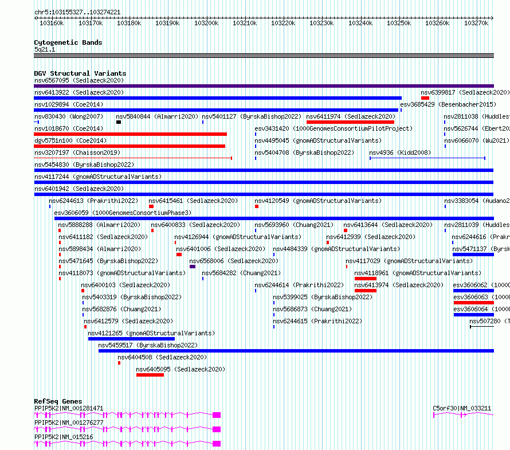Click the nsv6567095 (Sedlazeck2020) variant label
This screenshot has height=450, width=510.
(x=79, y=80)
